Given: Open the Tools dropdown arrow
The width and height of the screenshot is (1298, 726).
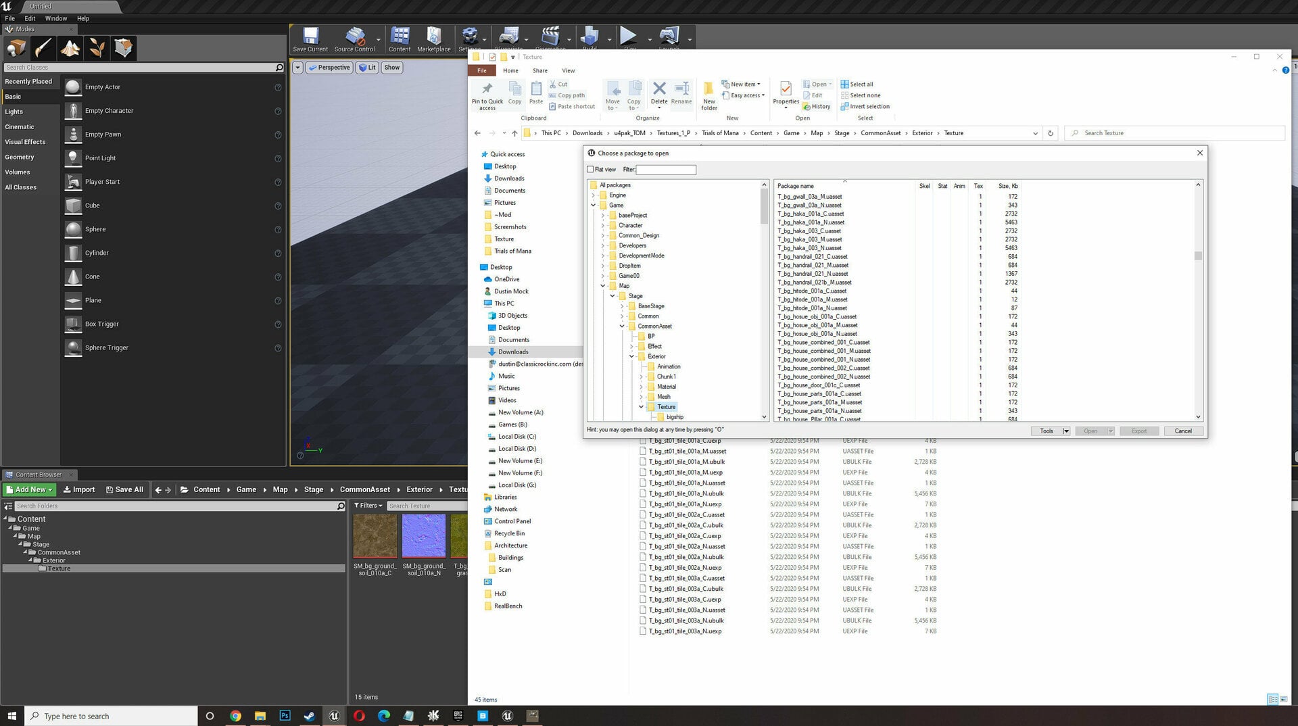Looking at the screenshot, I should pyautogui.click(x=1066, y=431).
